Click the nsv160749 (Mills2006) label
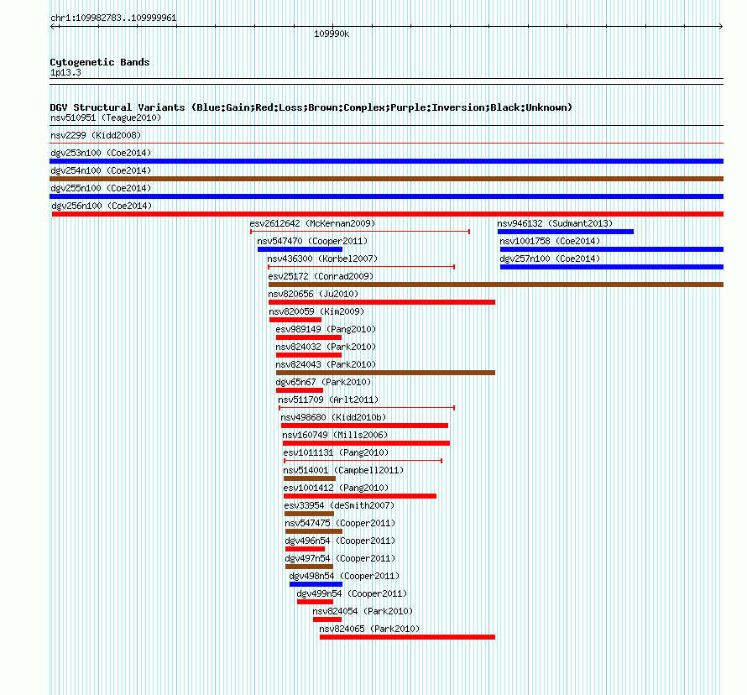The width and height of the screenshot is (747, 695). (x=335, y=435)
